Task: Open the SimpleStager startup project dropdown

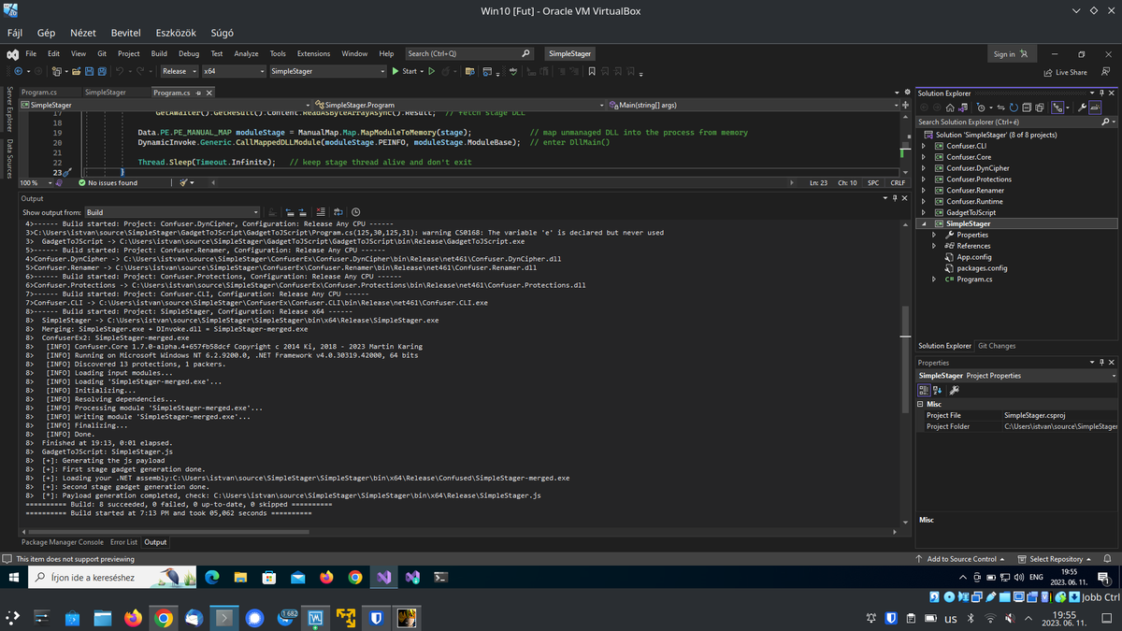Action: pyautogui.click(x=327, y=71)
